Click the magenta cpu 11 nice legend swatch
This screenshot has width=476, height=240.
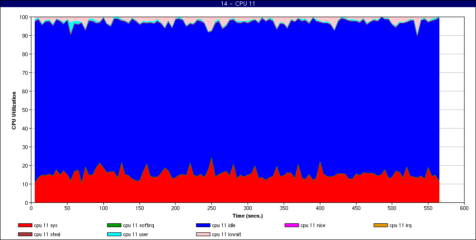(x=292, y=225)
